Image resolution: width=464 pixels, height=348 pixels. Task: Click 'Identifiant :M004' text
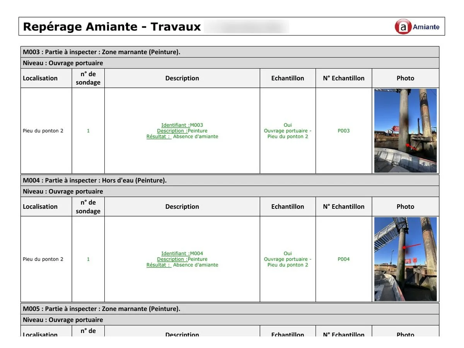coord(182,254)
